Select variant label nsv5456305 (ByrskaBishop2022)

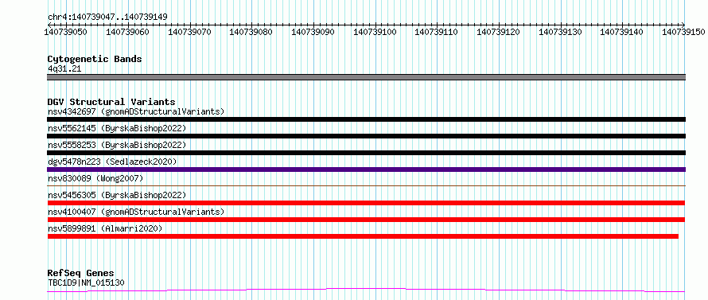[x=117, y=195]
